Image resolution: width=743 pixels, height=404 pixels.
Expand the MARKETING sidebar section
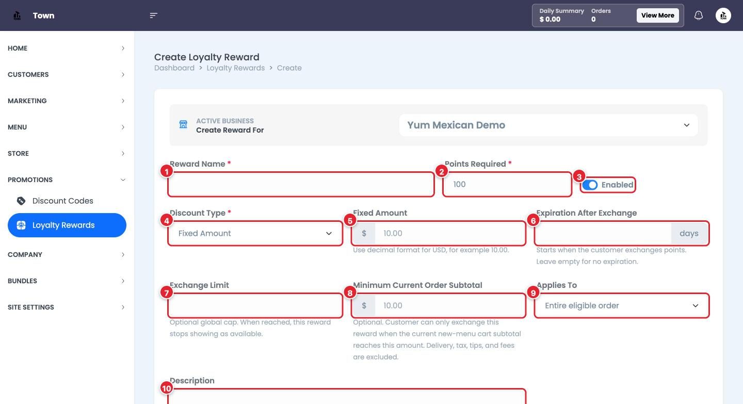point(66,101)
